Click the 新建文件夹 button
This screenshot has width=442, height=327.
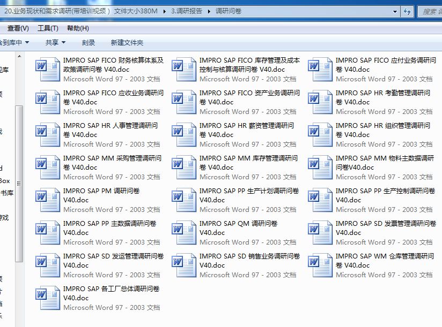pyautogui.click(x=127, y=42)
